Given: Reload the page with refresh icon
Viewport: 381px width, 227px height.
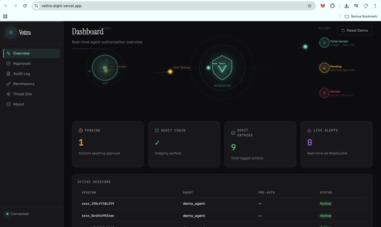Looking at the screenshot, I should tap(25, 6).
